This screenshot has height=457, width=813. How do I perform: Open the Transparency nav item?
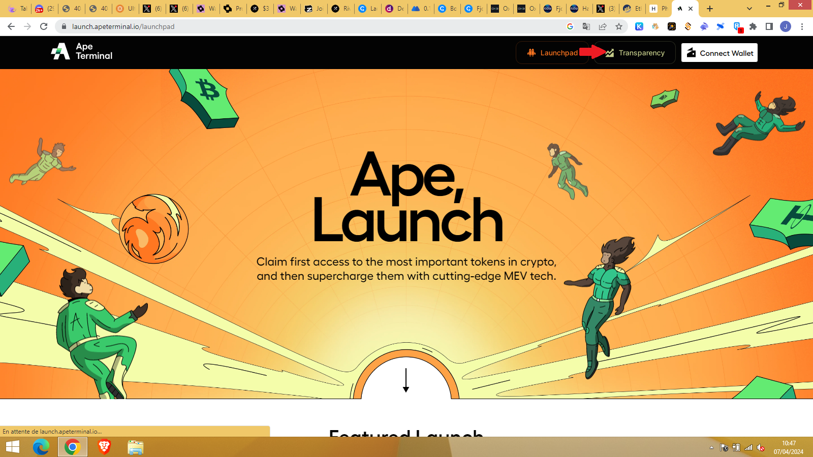(635, 53)
